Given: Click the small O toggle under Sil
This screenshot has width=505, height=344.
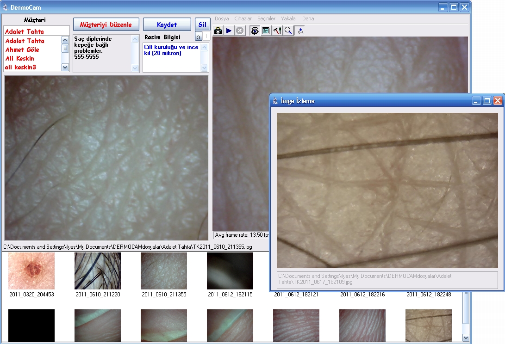Looking at the screenshot, I should point(198,37).
